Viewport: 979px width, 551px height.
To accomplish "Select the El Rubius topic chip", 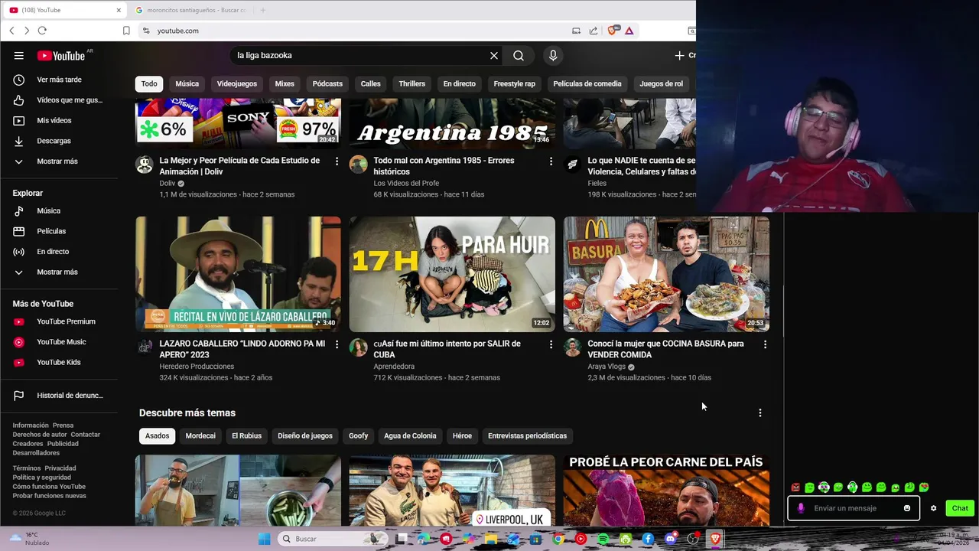I will [246, 435].
